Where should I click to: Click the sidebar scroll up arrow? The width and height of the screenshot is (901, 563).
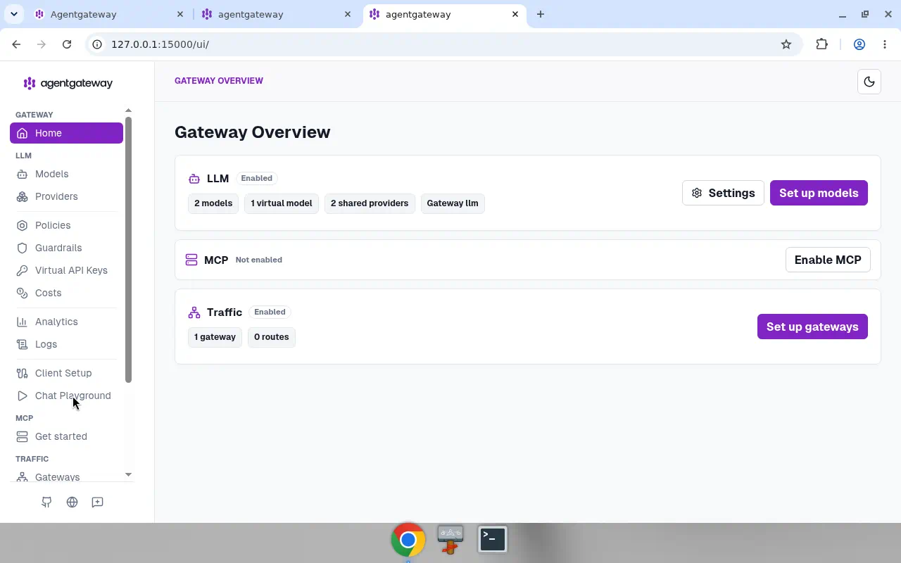[x=128, y=110]
